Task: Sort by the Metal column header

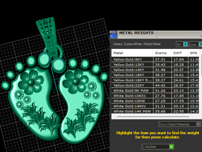Action: click(x=132, y=53)
